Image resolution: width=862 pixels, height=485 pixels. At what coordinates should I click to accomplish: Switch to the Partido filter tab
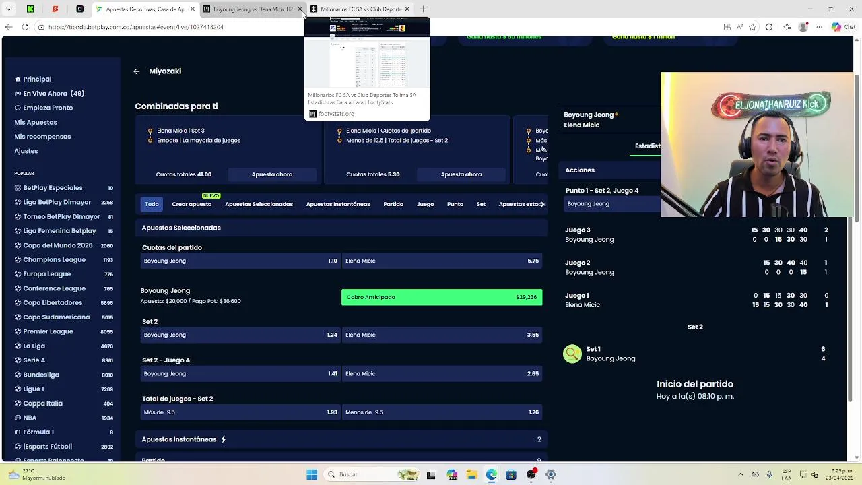(x=393, y=204)
